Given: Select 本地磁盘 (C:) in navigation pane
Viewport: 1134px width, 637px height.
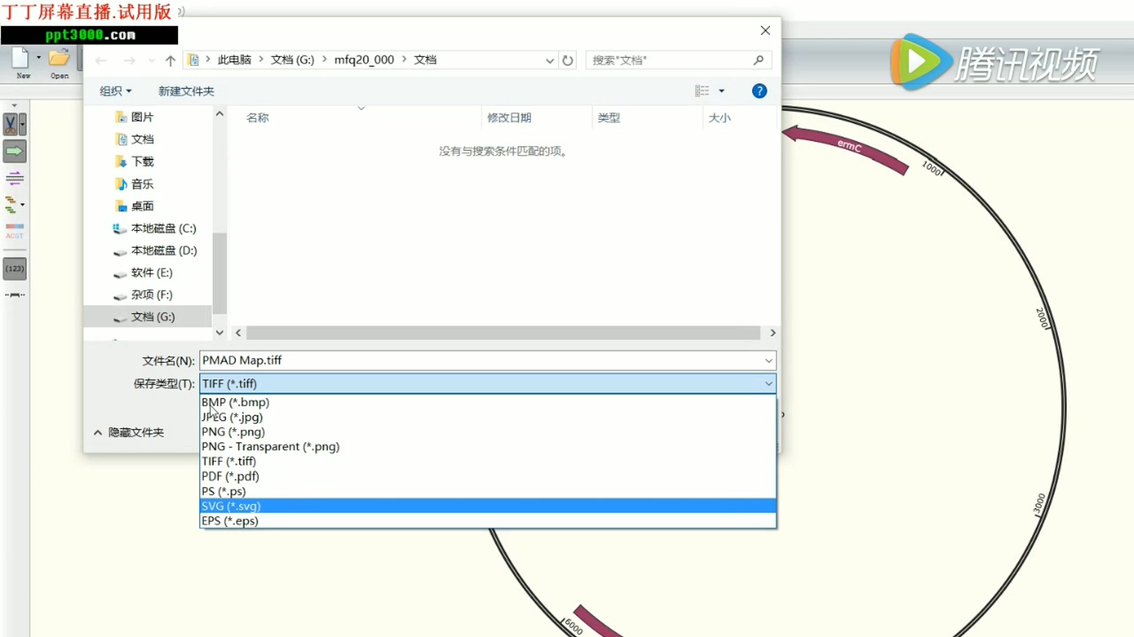Looking at the screenshot, I should pyautogui.click(x=154, y=228).
